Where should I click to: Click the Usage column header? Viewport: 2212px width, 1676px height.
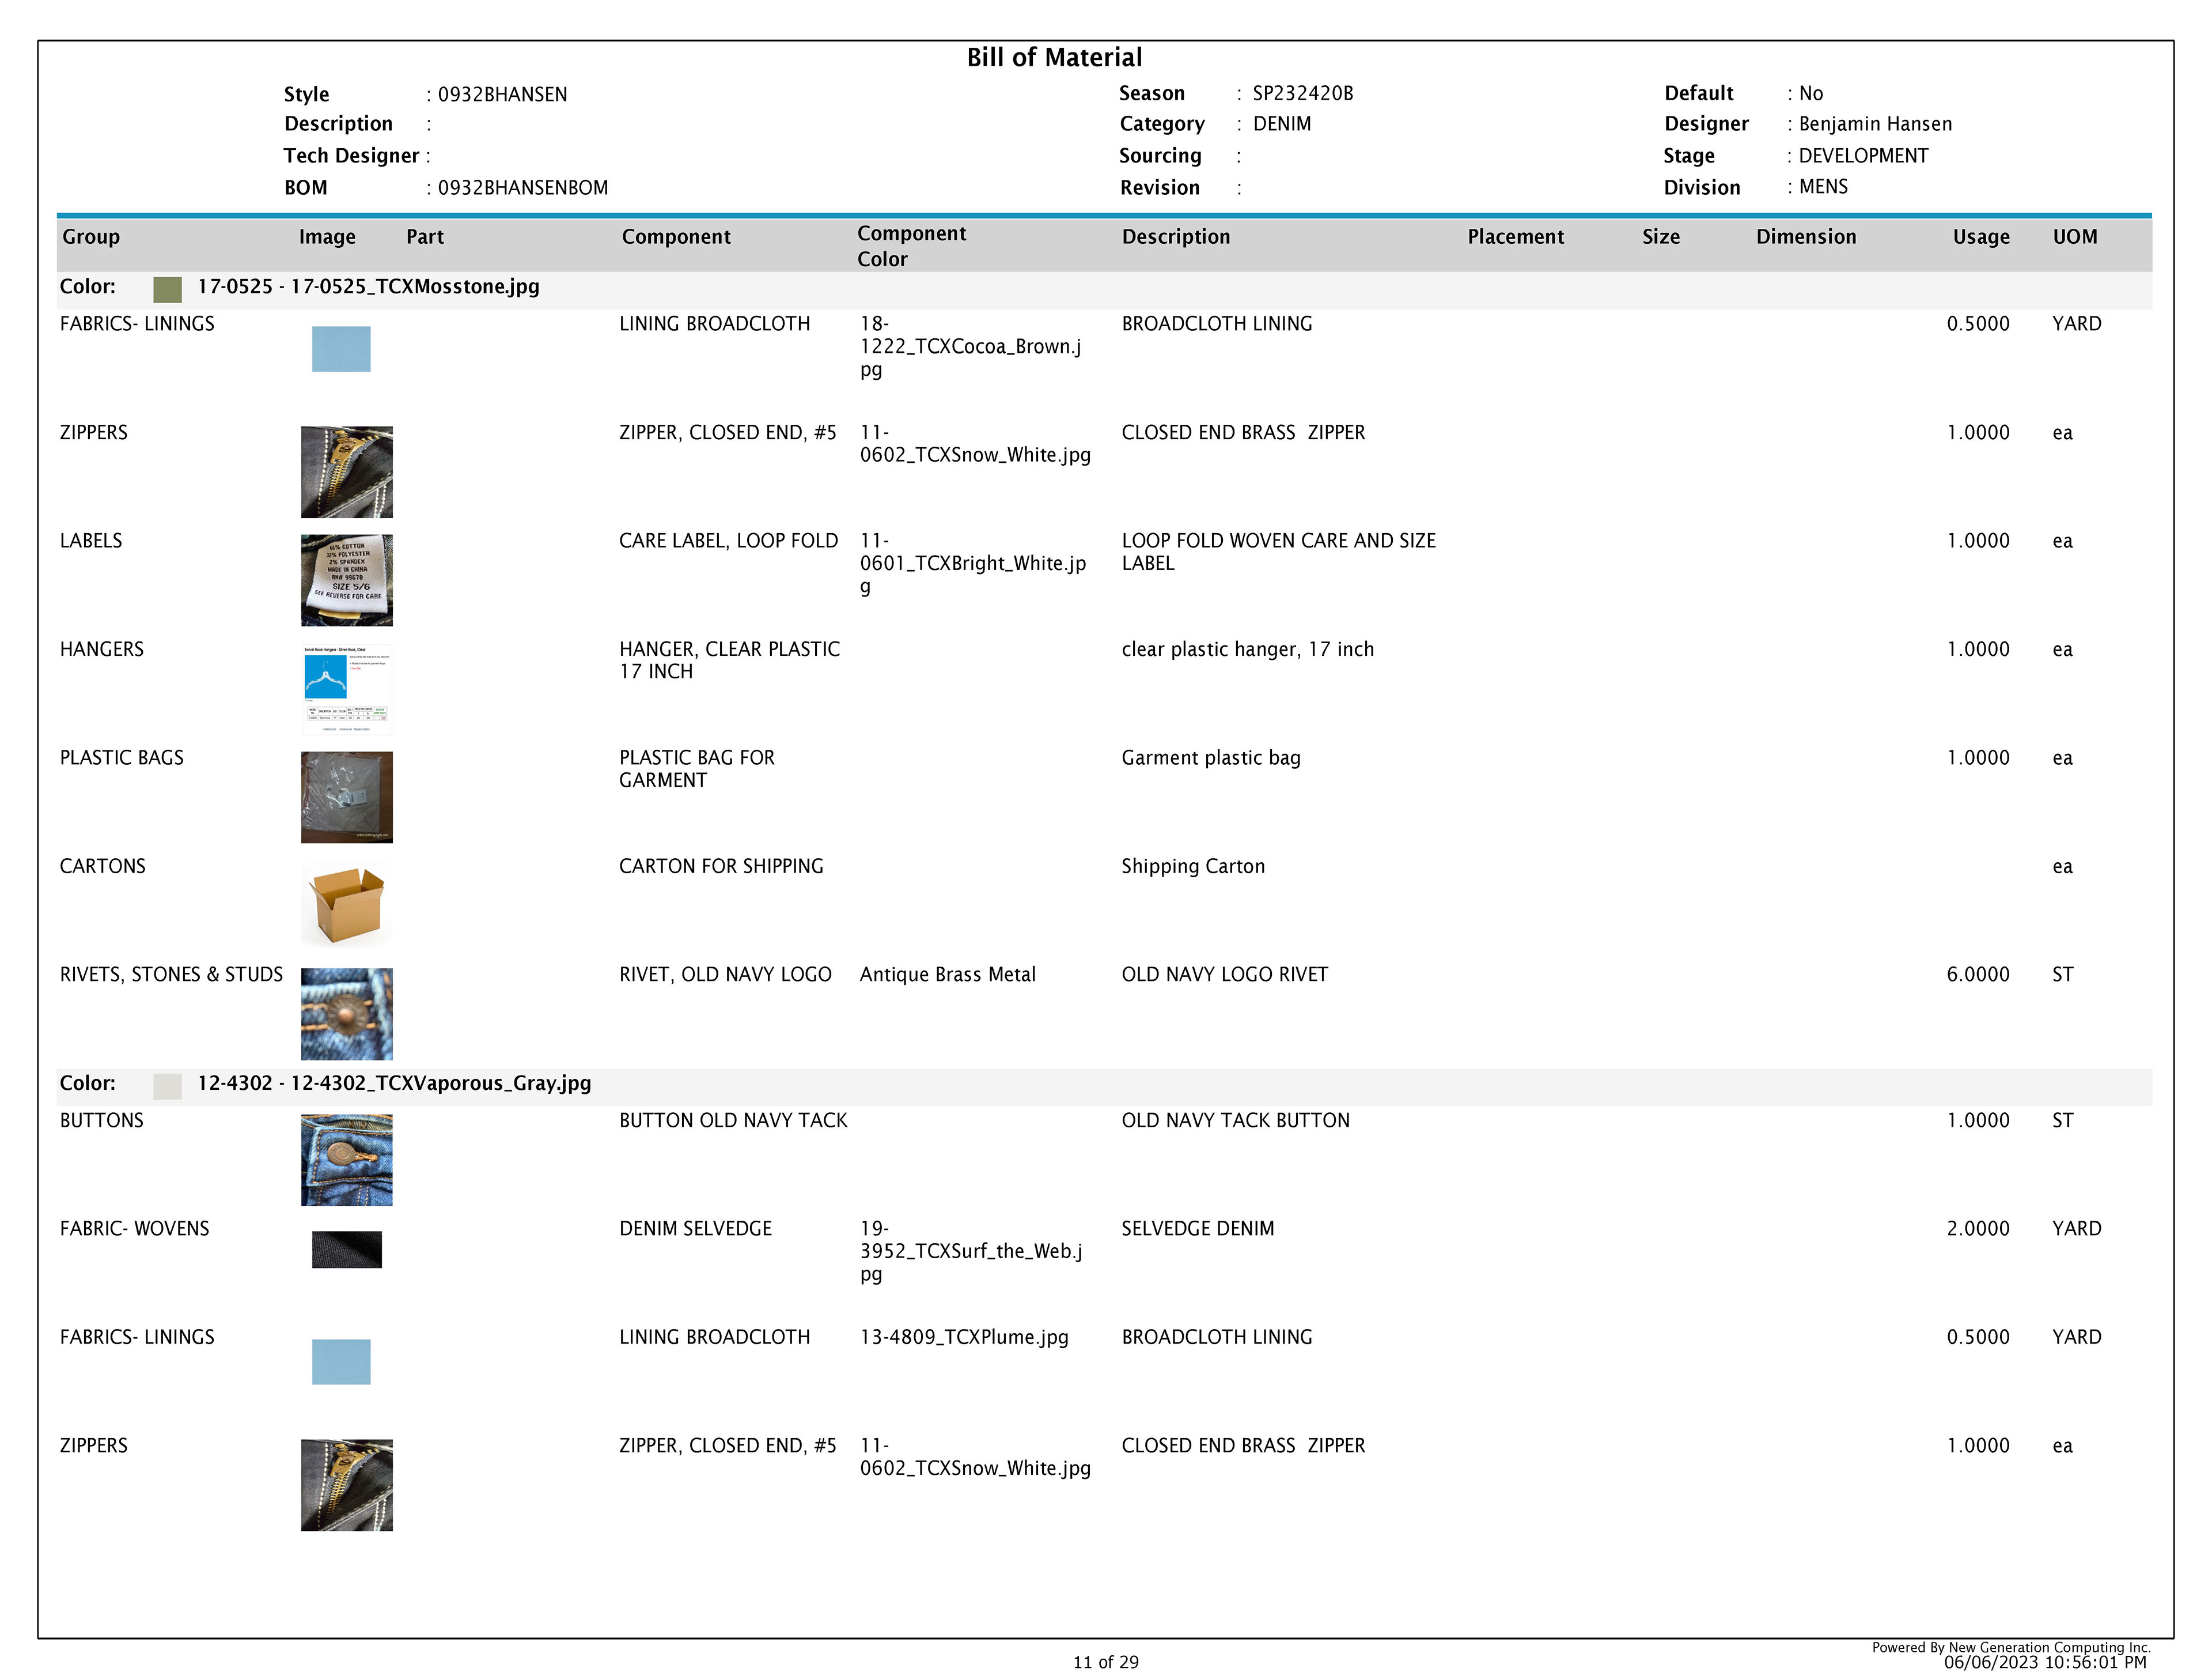(x=1980, y=237)
